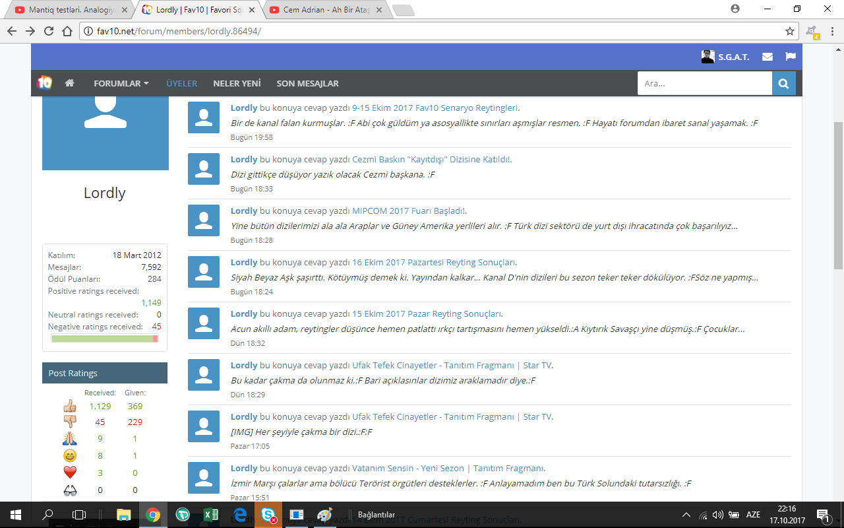This screenshot has height=528, width=844.
Task: Click the search magnifier button
Action: click(x=783, y=84)
